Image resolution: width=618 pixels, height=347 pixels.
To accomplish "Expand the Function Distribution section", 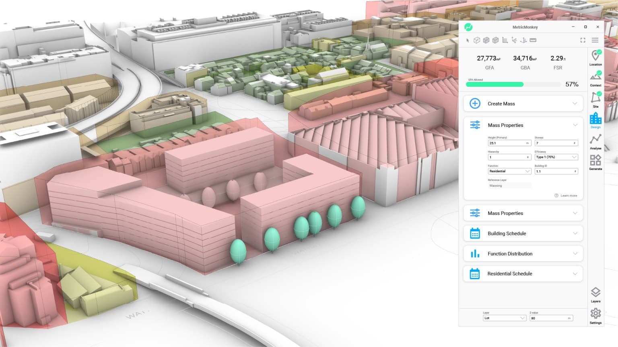I will 523,254.
